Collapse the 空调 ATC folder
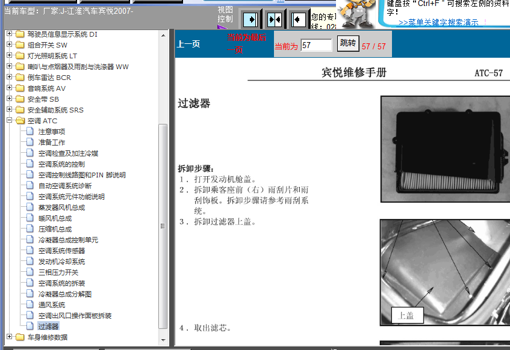The width and height of the screenshot is (510, 350). (x=9, y=120)
